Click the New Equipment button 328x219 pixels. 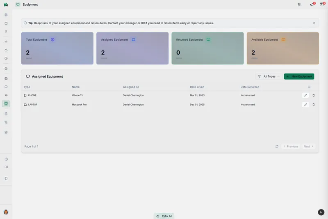click(299, 76)
